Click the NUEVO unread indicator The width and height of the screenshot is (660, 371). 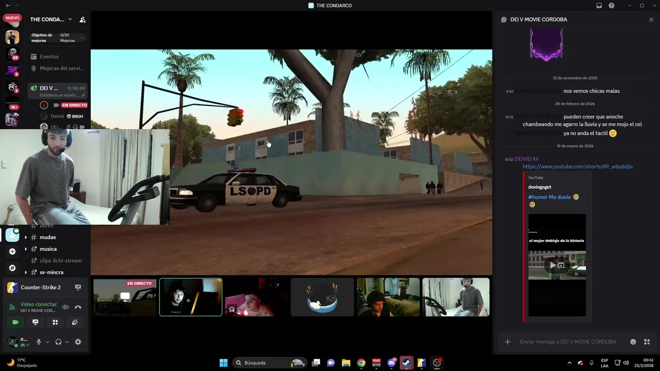tap(12, 18)
